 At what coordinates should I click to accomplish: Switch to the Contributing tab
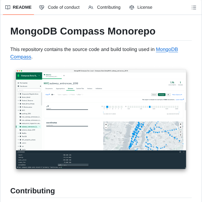(x=104, y=7)
